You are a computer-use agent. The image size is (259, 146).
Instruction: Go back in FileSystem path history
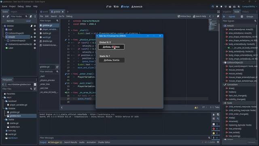click(x=3, y=84)
